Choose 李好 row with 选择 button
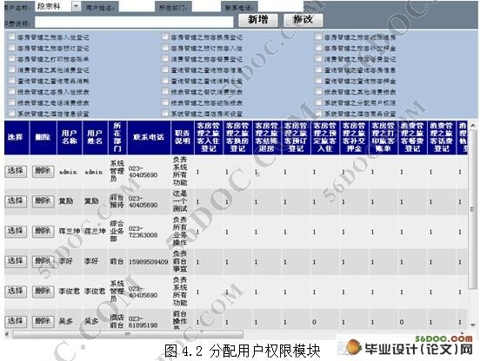The width and height of the screenshot is (480, 361). (x=16, y=261)
